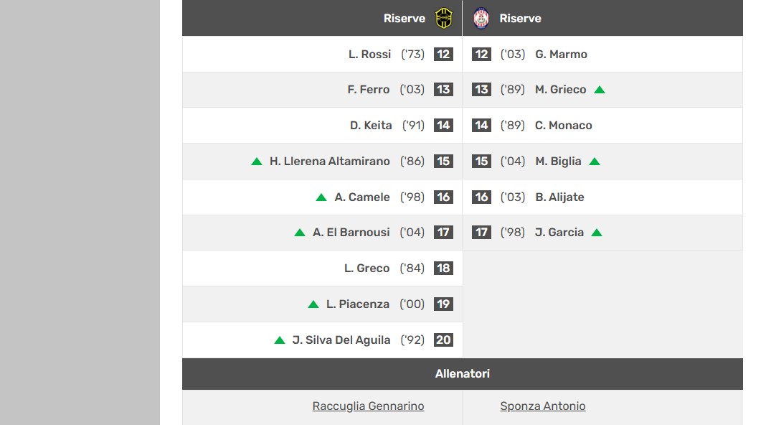
Task: Click green arrow beside J. Silva Del Aguila
Action: pyautogui.click(x=280, y=340)
